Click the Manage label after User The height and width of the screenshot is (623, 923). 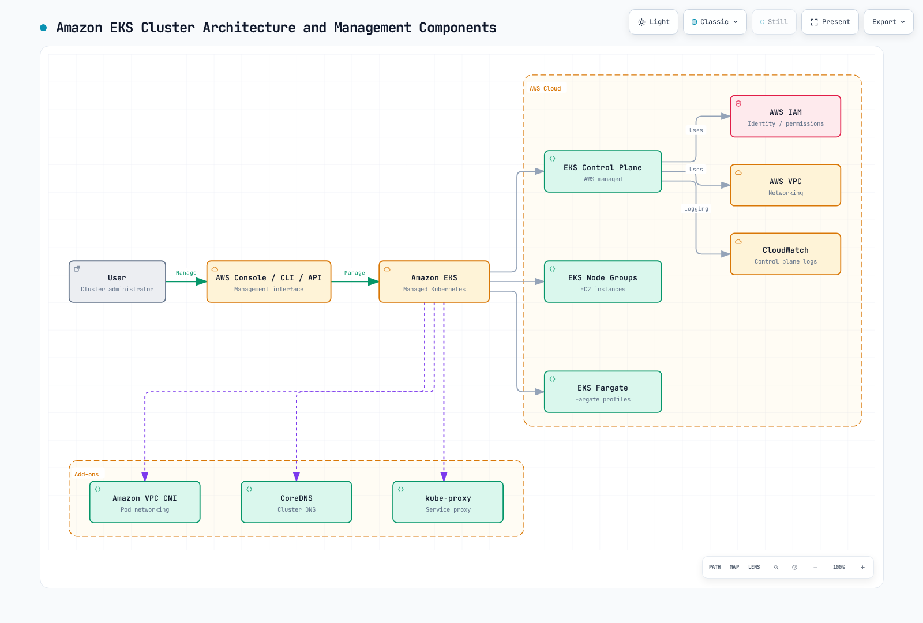click(x=186, y=273)
